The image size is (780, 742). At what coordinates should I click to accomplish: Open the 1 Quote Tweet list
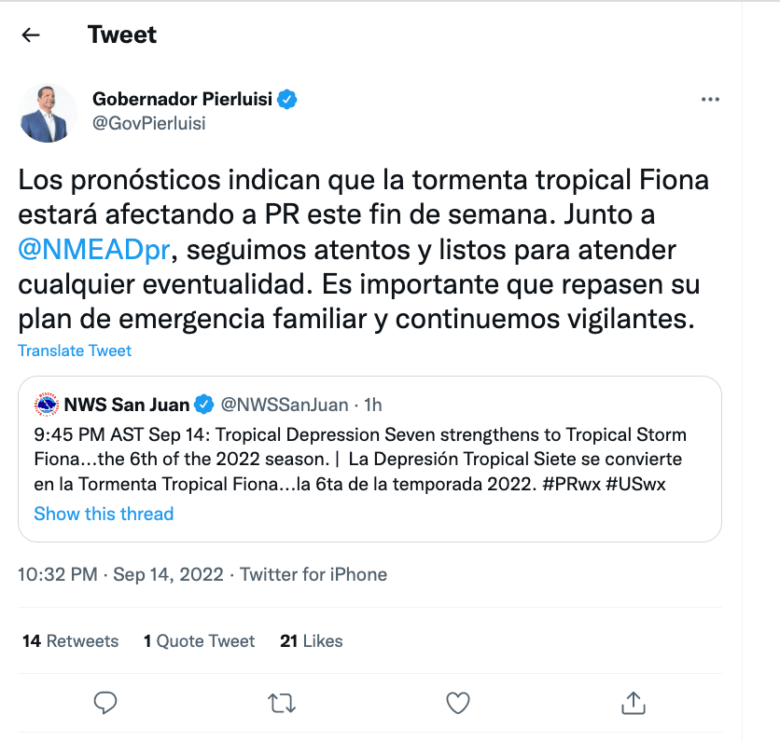200,641
